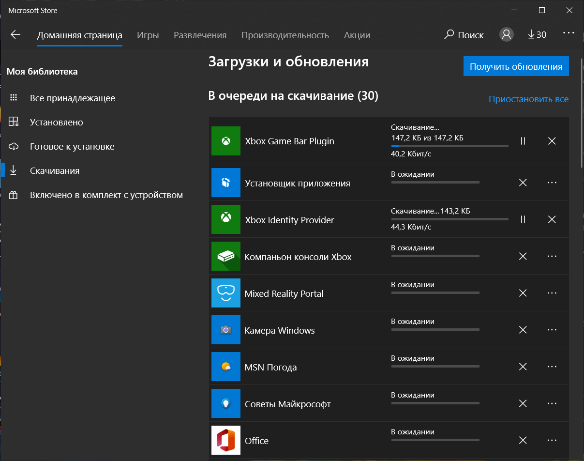Open the Акции tab
Screen dimensions: 584x461
357,35
